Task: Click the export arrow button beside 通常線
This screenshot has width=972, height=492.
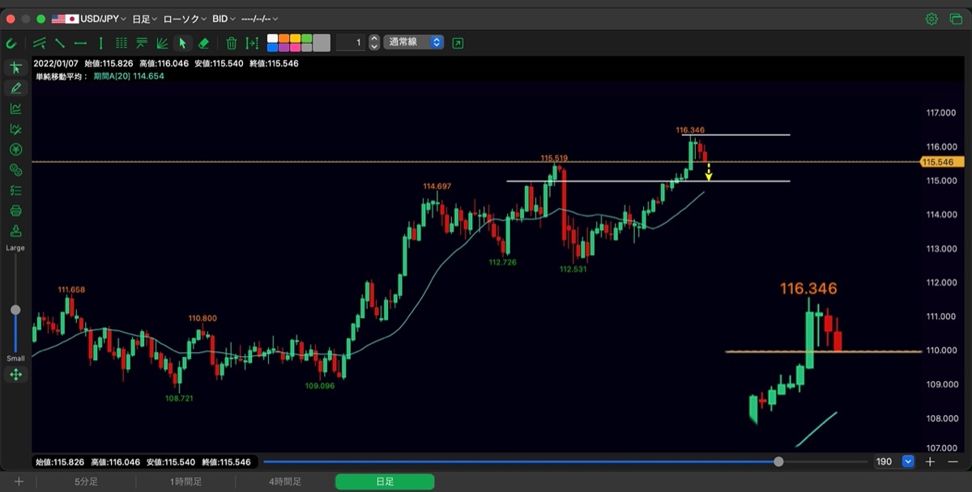Action: (458, 43)
